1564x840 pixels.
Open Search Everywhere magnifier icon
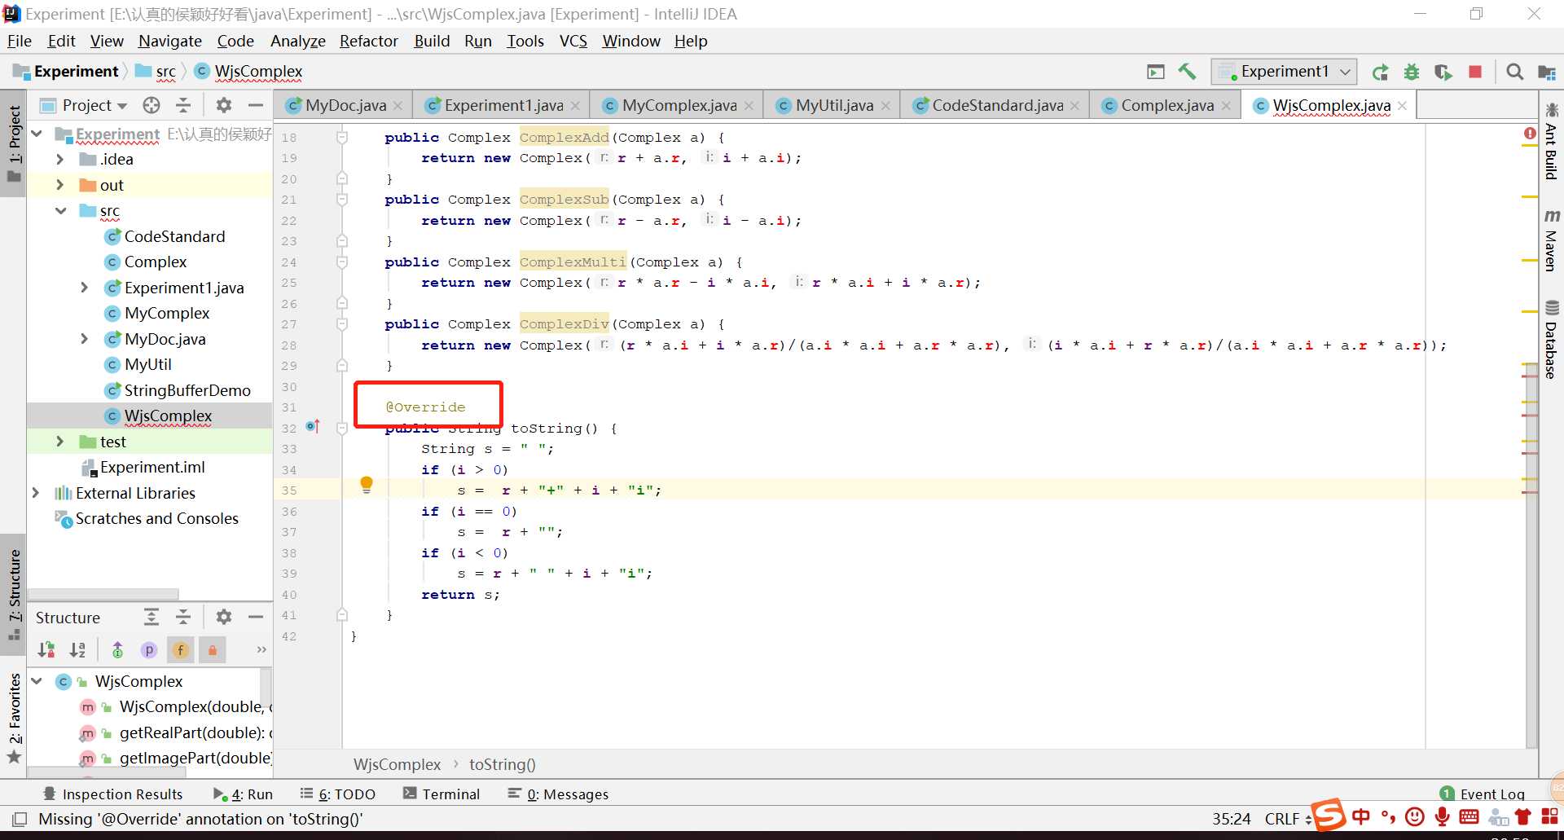[1515, 72]
